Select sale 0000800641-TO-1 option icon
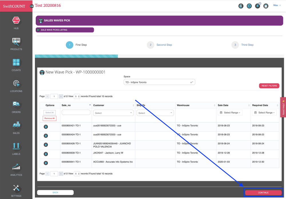Image resolution: width=286 pixels, height=199 pixels. 46,163
